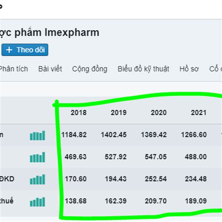The image size is (222, 222).
Task: Select the 1402.45 value cell
Action: coord(114,135)
